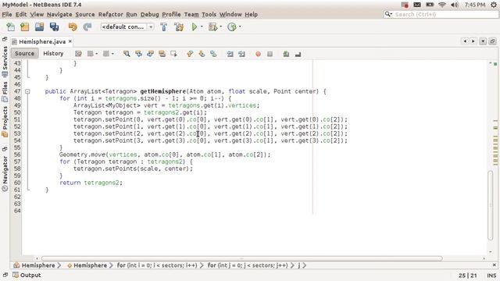Click the New Project toolbar icon
500x281 pixels.
(24, 27)
